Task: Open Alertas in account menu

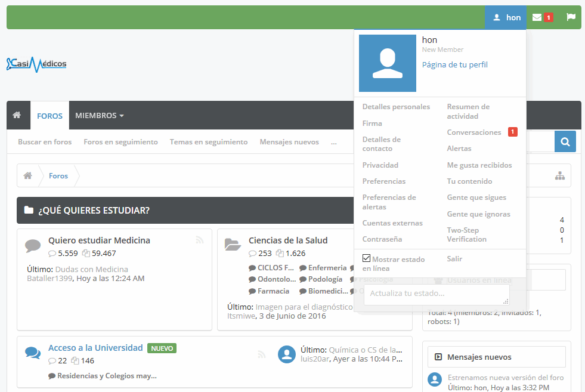Action: (459, 148)
